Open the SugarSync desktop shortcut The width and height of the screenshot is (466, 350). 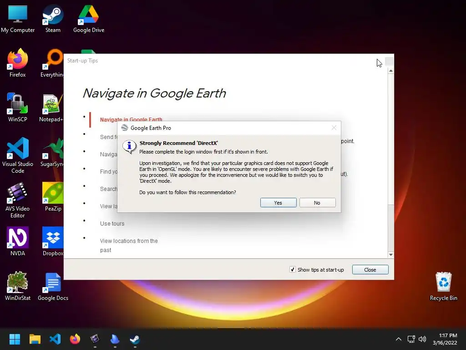click(x=52, y=152)
